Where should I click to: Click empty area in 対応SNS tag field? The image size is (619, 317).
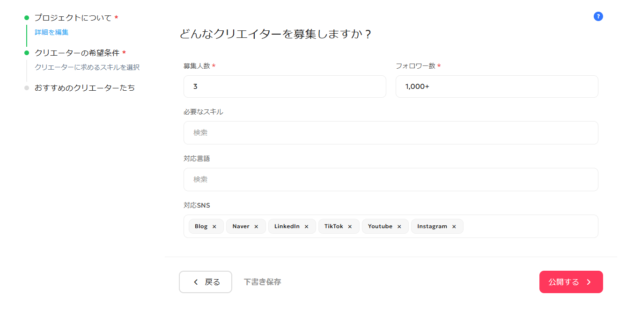tap(529, 226)
